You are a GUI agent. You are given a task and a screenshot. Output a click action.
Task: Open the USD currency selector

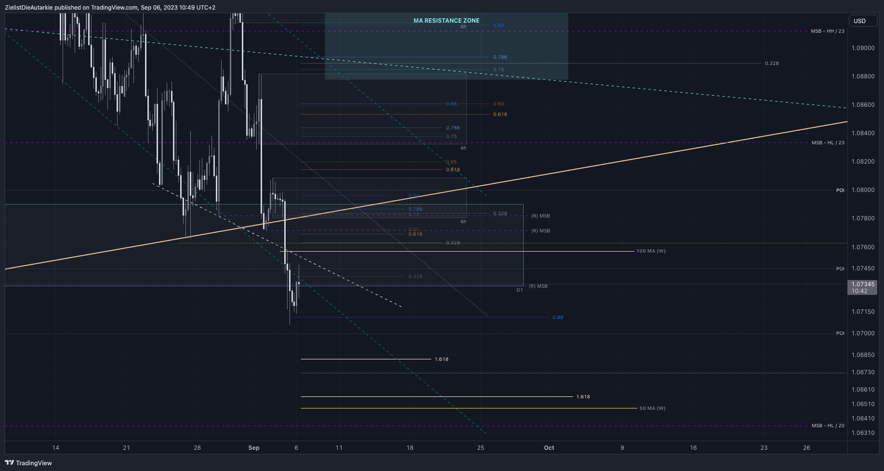[x=862, y=21]
